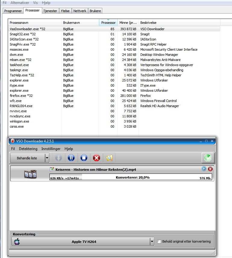Select the csrss.exe process
This screenshot has height=258, width=232.
click(114, 126)
